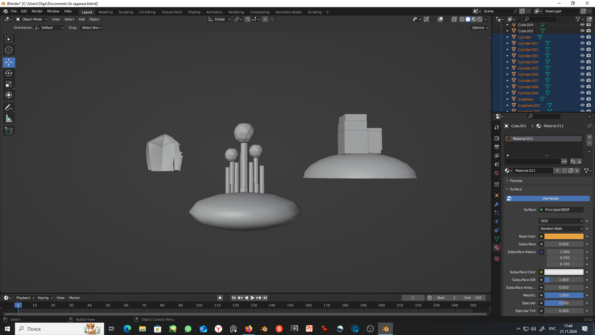Open Object Constraints tab
595x335 pixels.
tap(497, 230)
